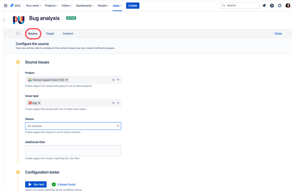This screenshot has height=191, width=292.
Task: Clear all selected projects with the x circle
Action: click(113, 79)
